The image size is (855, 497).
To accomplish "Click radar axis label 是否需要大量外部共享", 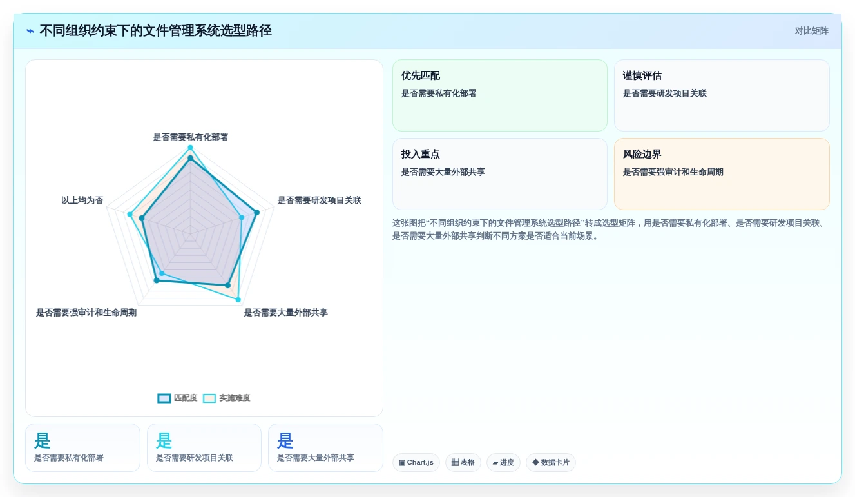I will pyautogui.click(x=285, y=313).
